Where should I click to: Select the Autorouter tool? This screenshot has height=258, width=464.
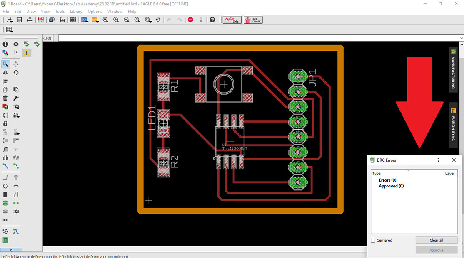[x=16, y=232]
